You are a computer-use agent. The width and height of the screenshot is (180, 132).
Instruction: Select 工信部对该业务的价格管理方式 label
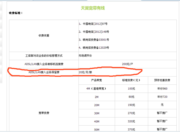point(44,56)
